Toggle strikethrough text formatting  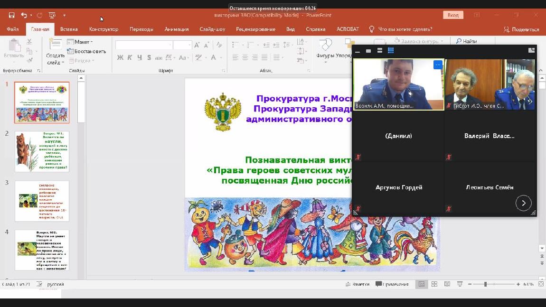[x=159, y=58]
